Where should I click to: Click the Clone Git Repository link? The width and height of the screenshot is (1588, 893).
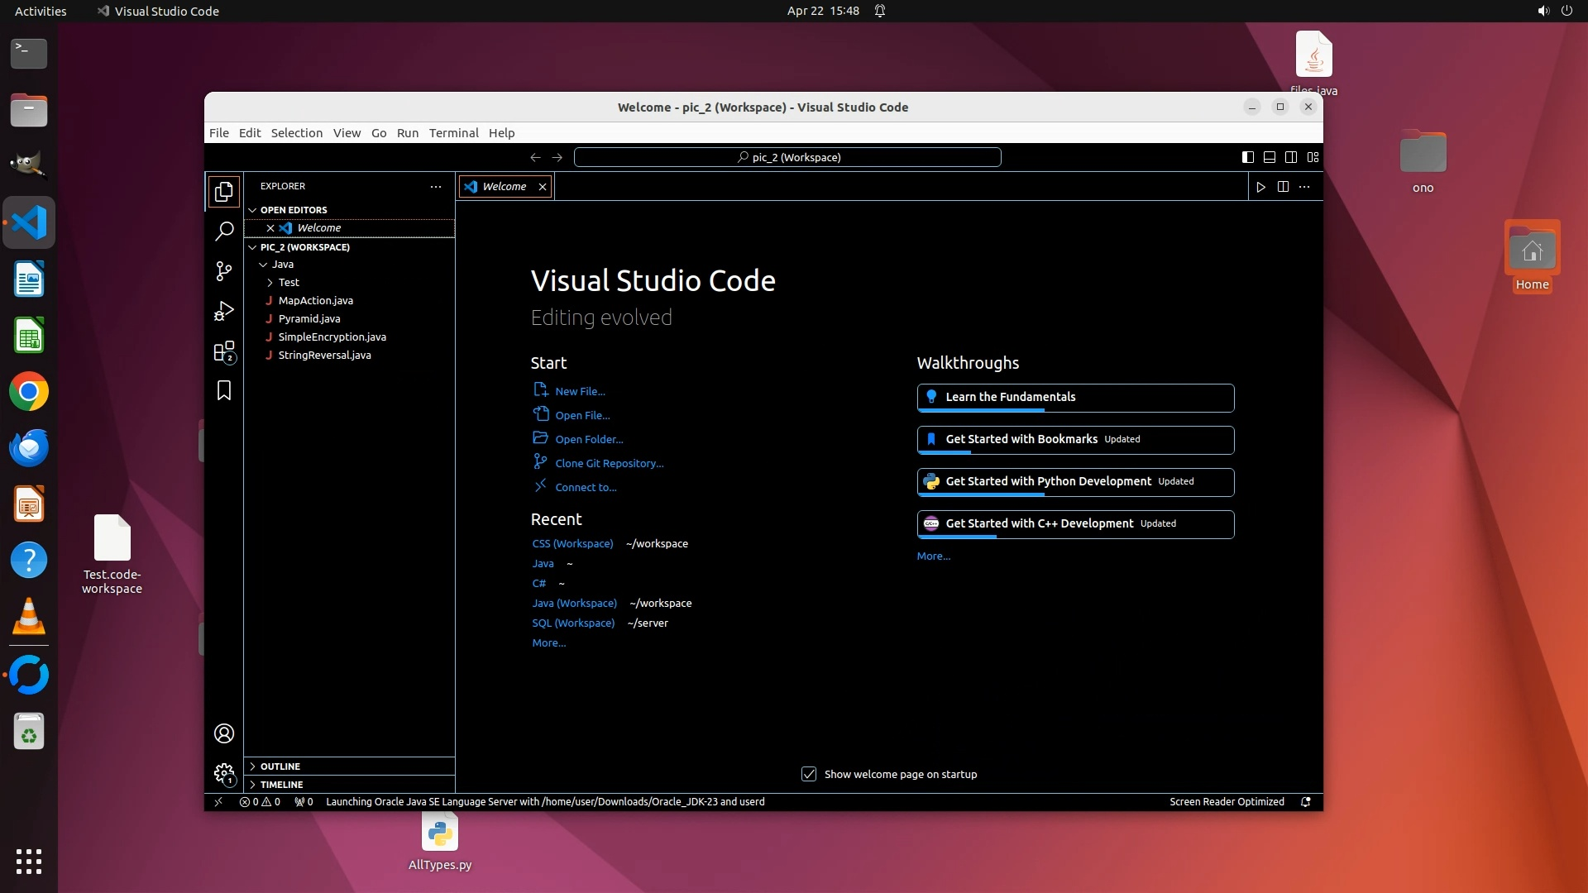point(609,464)
